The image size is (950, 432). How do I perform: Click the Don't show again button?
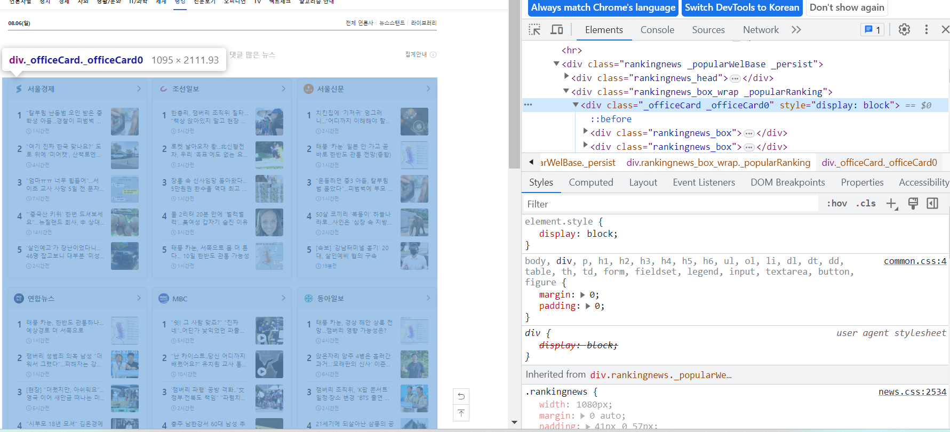tap(847, 7)
